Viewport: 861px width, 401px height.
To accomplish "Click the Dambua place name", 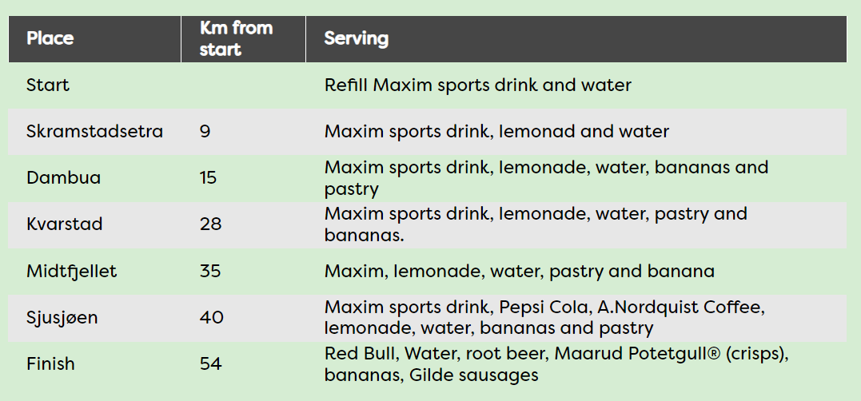I will 63,178.
